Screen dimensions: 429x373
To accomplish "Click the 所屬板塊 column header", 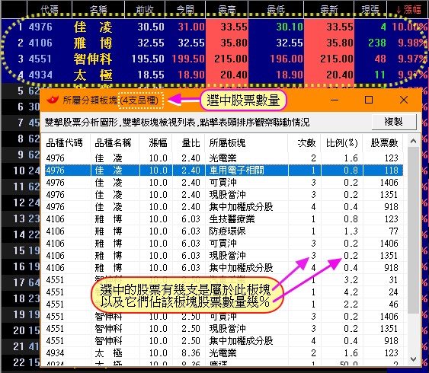I will click(227, 142).
